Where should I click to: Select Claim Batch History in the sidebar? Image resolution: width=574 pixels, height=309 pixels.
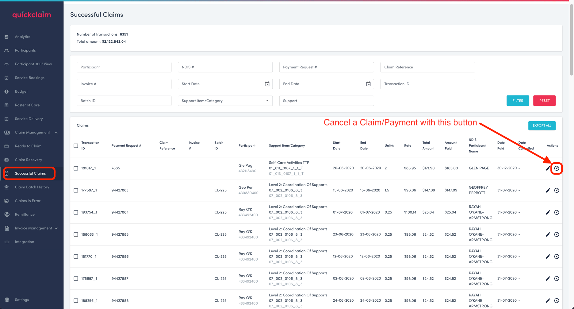[32, 187]
